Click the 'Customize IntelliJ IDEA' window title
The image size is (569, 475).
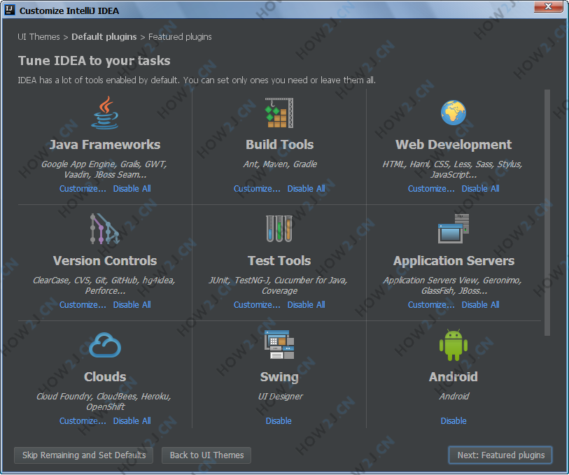pos(69,11)
